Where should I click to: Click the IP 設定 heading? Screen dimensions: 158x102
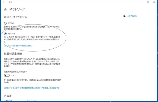(8, 96)
